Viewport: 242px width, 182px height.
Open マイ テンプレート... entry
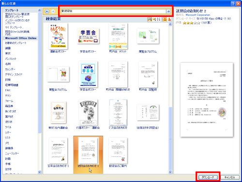click(14, 27)
